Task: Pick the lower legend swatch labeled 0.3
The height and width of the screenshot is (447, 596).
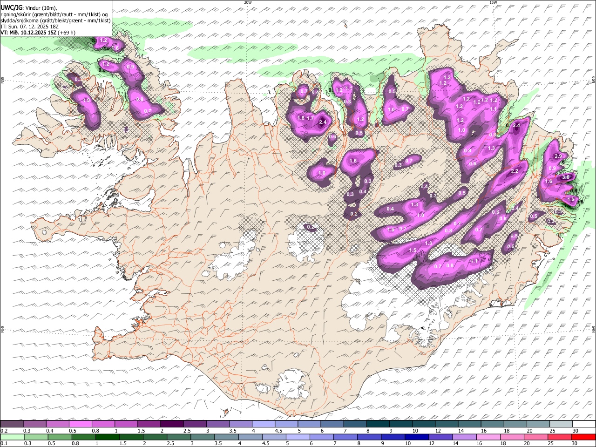Action: pos(36,437)
